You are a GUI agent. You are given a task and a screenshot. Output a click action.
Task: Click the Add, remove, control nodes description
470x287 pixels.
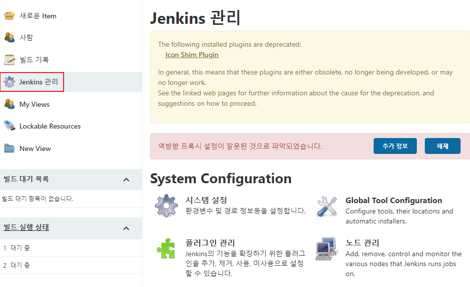tap(403, 264)
